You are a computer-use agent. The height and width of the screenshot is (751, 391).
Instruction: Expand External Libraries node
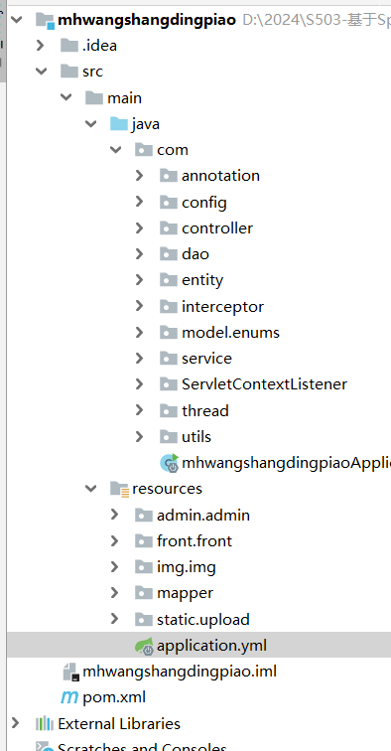[x=15, y=723]
